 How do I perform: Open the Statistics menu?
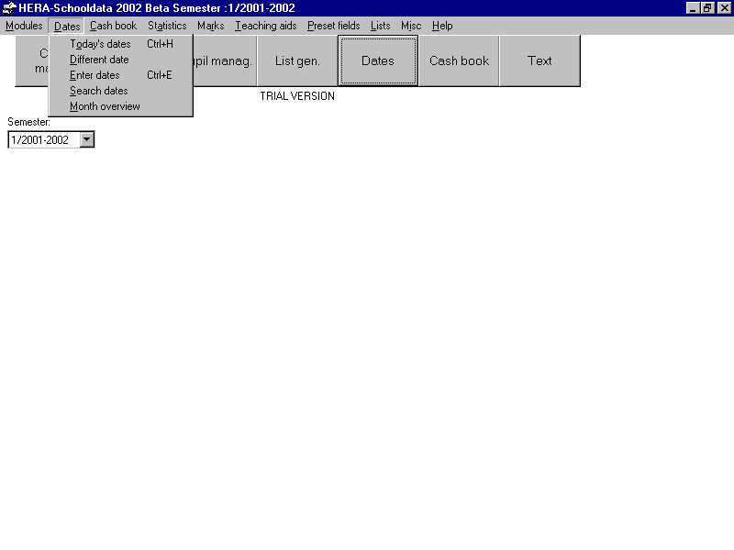click(x=167, y=26)
